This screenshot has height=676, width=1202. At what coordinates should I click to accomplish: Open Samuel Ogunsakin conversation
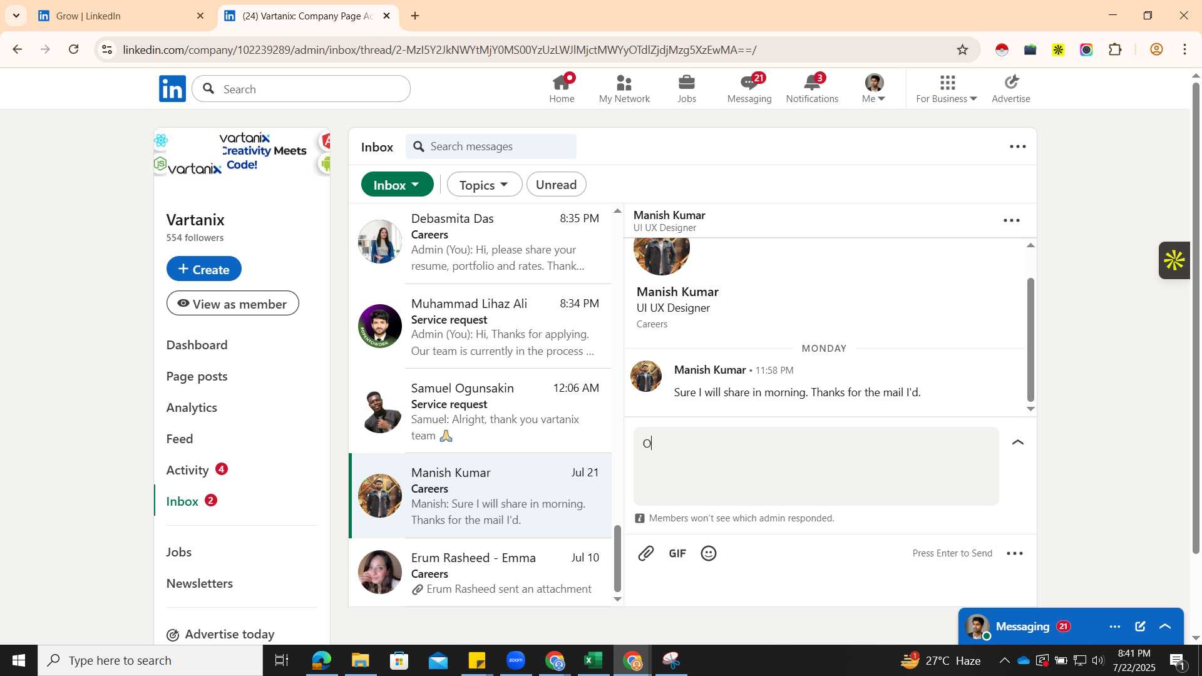[x=480, y=411]
